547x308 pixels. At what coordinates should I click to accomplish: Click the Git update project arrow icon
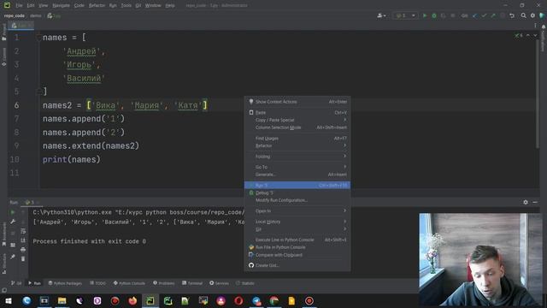click(474, 15)
